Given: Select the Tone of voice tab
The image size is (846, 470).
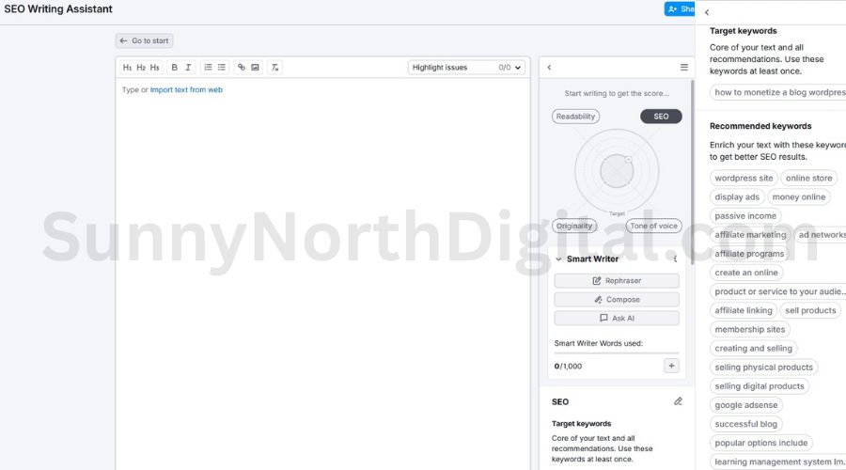Looking at the screenshot, I should pyautogui.click(x=653, y=227).
